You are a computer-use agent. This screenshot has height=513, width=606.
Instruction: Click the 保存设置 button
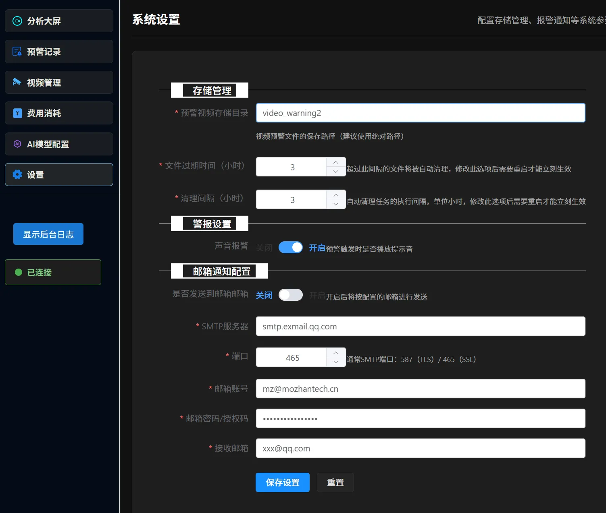point(282,482)
